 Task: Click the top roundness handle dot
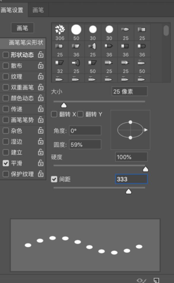coord(130,122)
